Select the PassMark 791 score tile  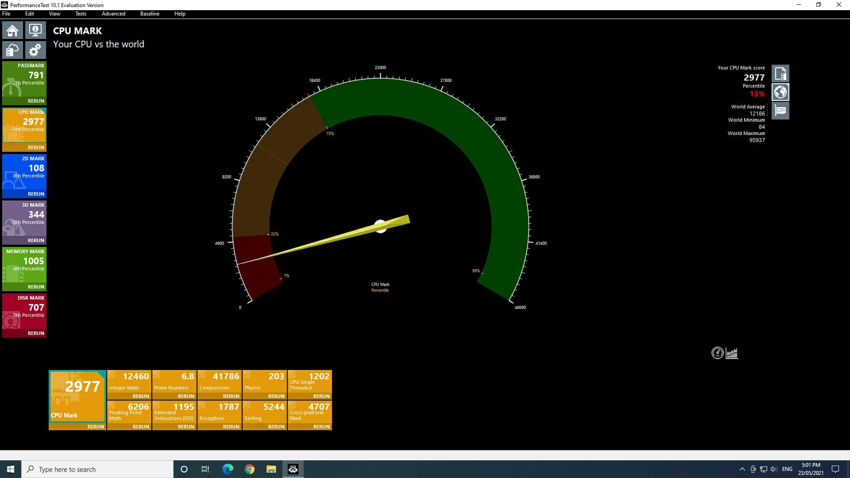(x=24, y=79)
